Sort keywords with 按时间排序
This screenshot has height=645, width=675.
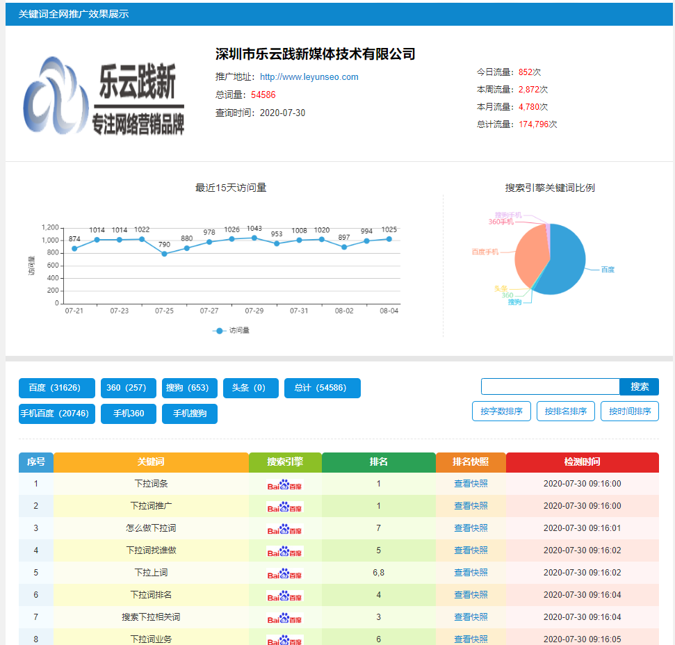tap(629, 411)
